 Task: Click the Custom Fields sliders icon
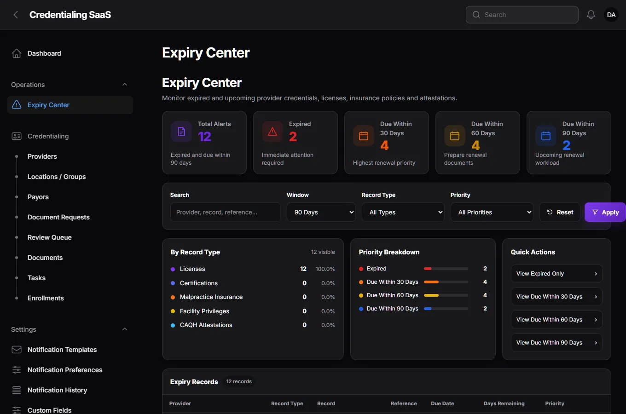pyautogui.click(x=17, y=410)
